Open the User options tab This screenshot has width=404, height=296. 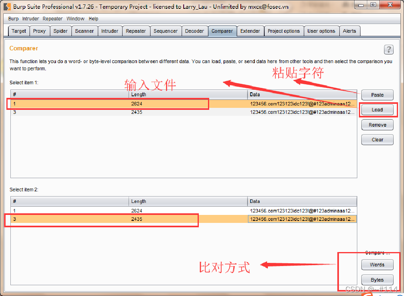[x=321, y=31]
